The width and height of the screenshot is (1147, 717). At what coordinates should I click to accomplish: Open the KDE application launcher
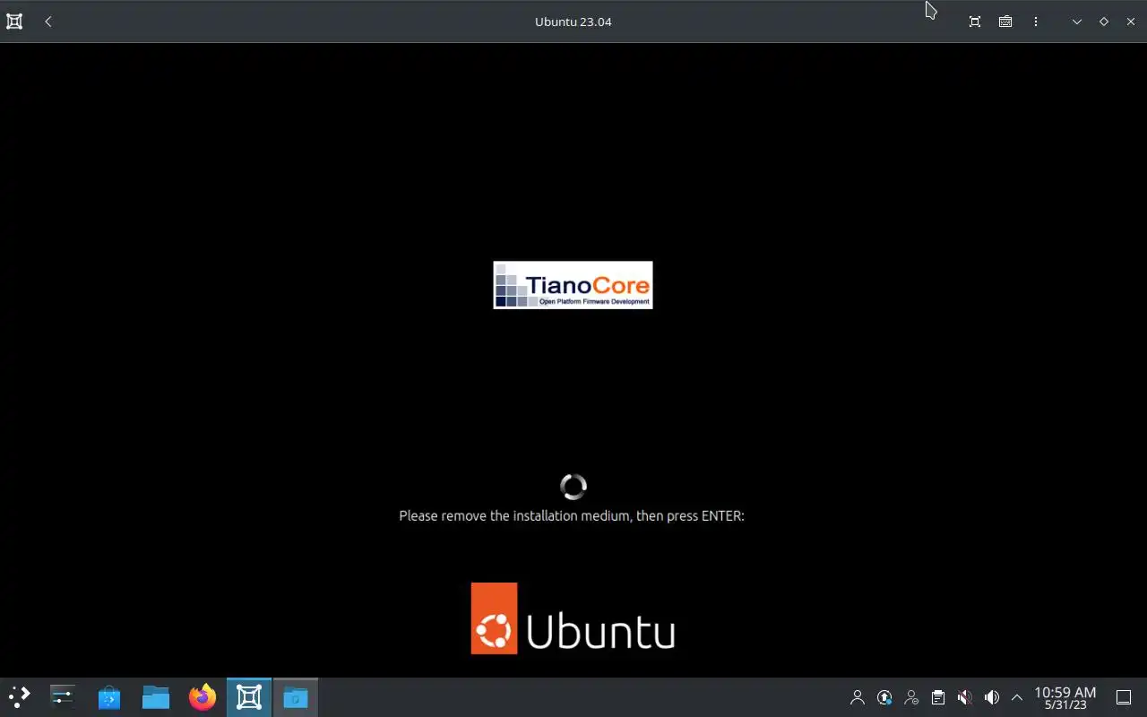point(19,697)
